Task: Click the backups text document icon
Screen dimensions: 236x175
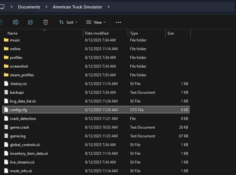Action: (6, 92)
